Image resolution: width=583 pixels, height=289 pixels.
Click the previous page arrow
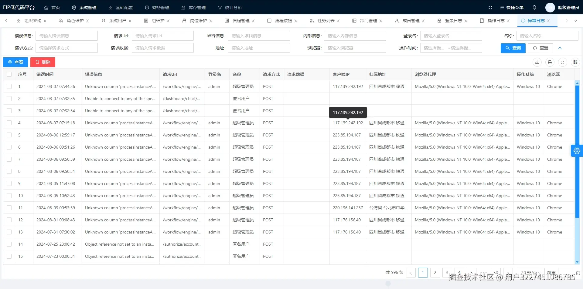coord(411,273)
